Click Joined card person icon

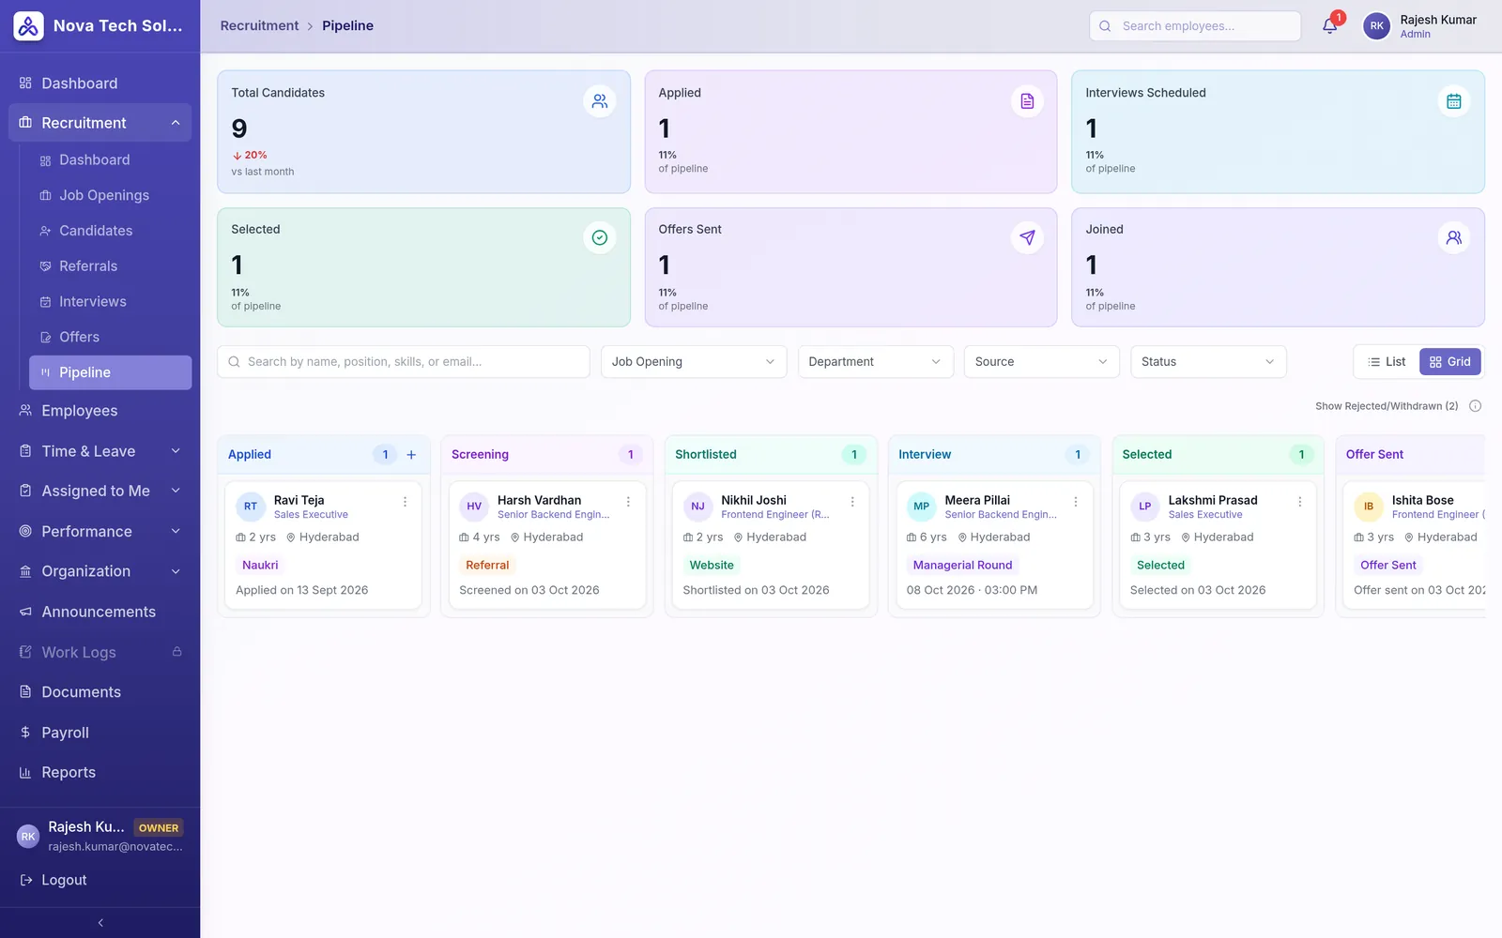1453,238
